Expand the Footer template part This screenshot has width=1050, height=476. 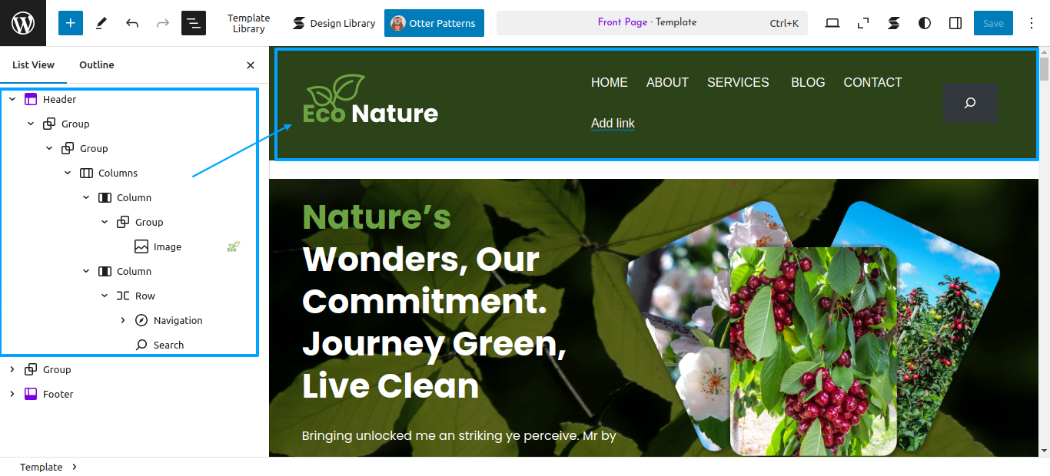(12, 394)
